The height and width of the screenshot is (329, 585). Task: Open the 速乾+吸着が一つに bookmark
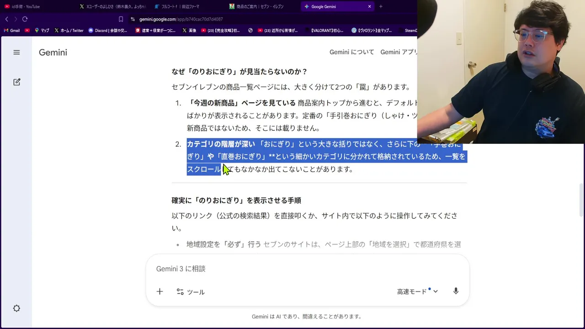coord(155,31)
